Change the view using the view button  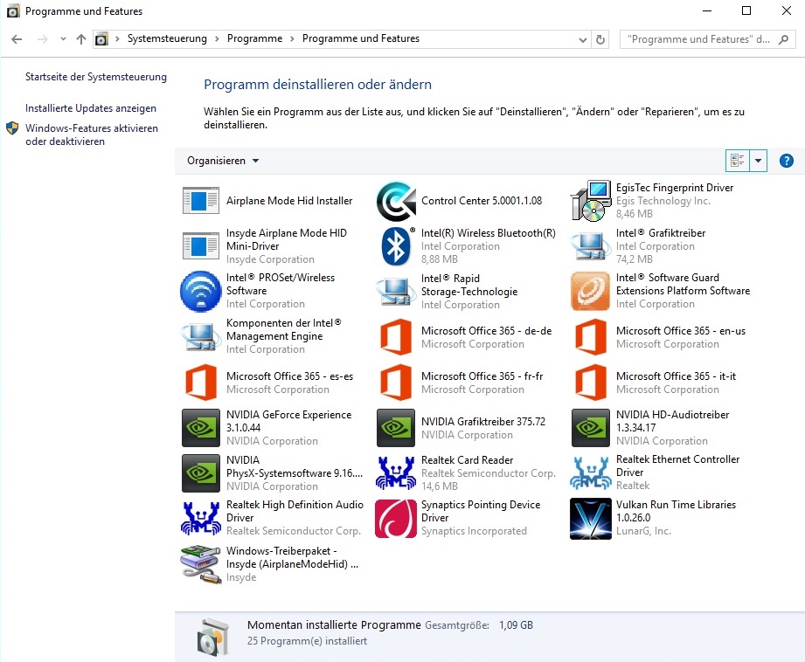coord(738,161)
